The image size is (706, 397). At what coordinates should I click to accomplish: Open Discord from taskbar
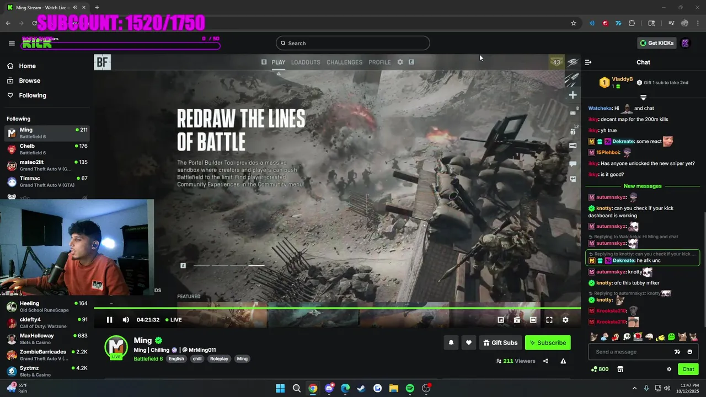(x=329, y=388)
